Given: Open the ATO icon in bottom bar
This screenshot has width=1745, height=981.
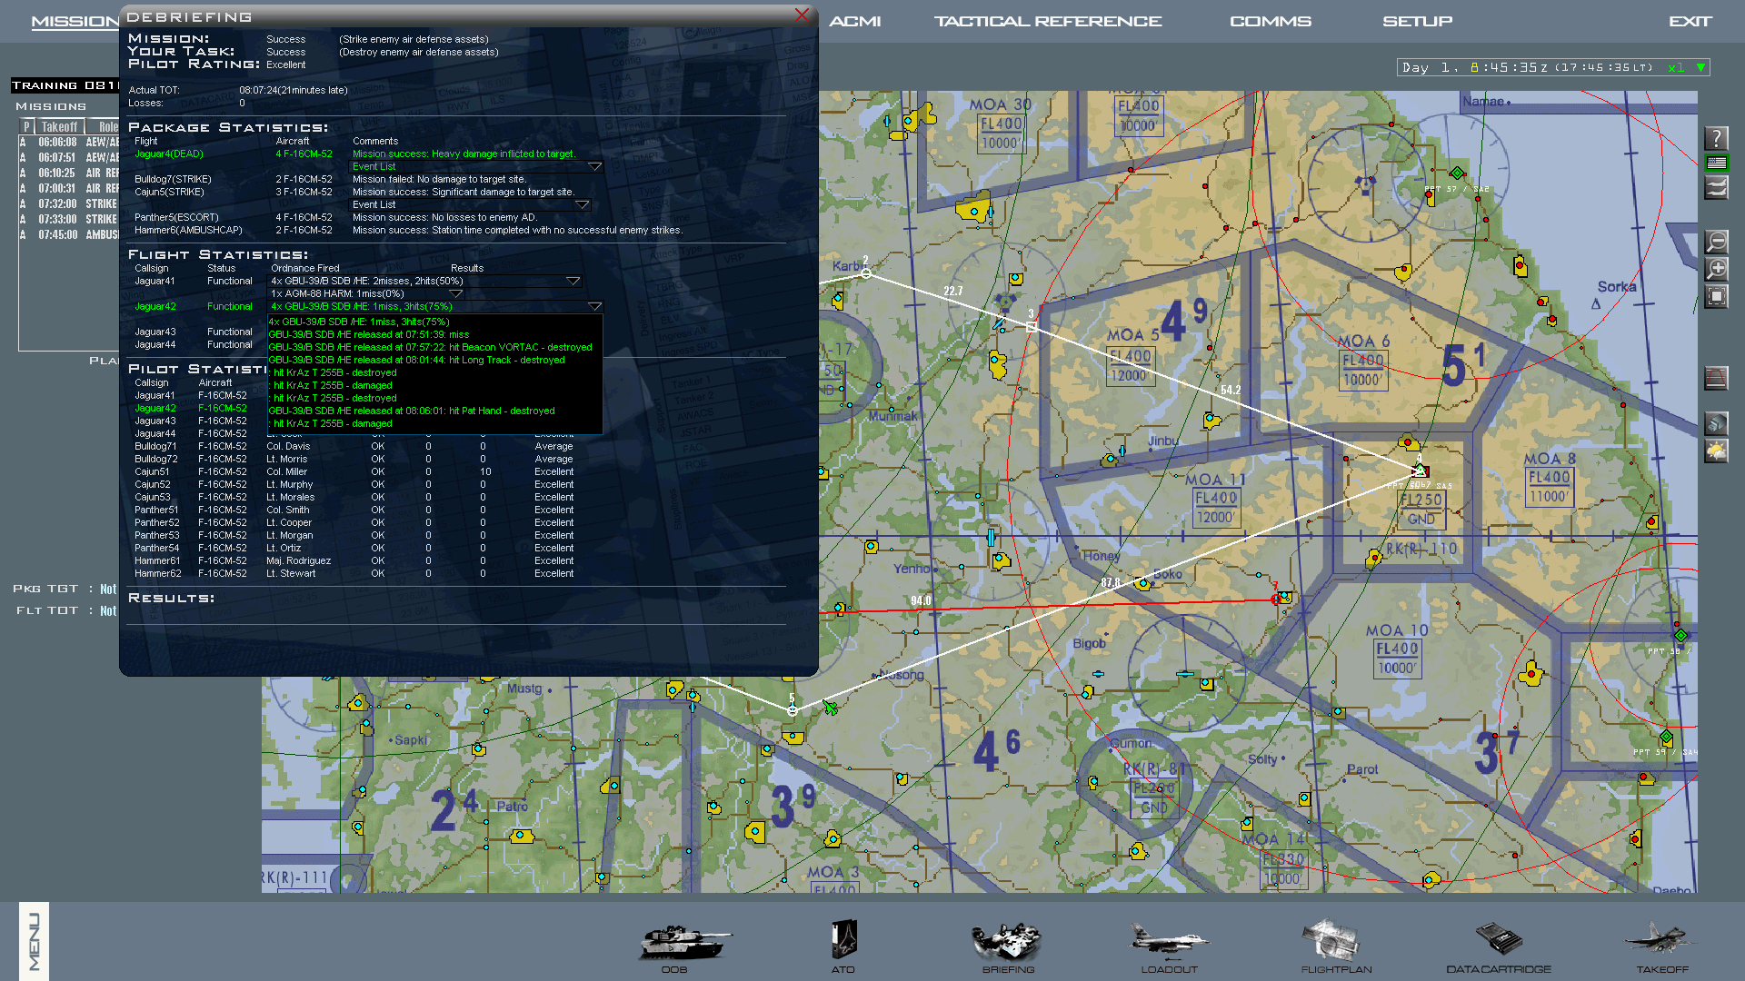Looking at the screenshot, I should (843, 940).
